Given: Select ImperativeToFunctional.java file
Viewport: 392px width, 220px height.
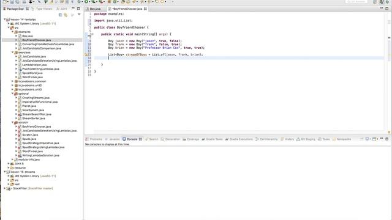Looking at the screenshot, I should [x=40, y=102].
